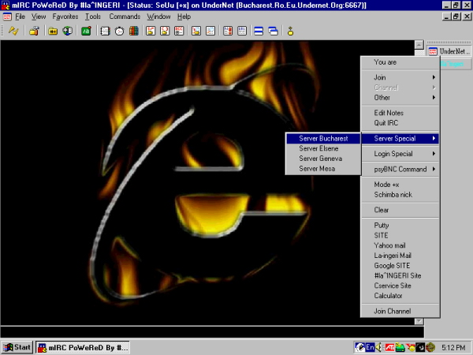
Task: Open Yahoo mail from the context menu
Action: [x=400, y=245]
